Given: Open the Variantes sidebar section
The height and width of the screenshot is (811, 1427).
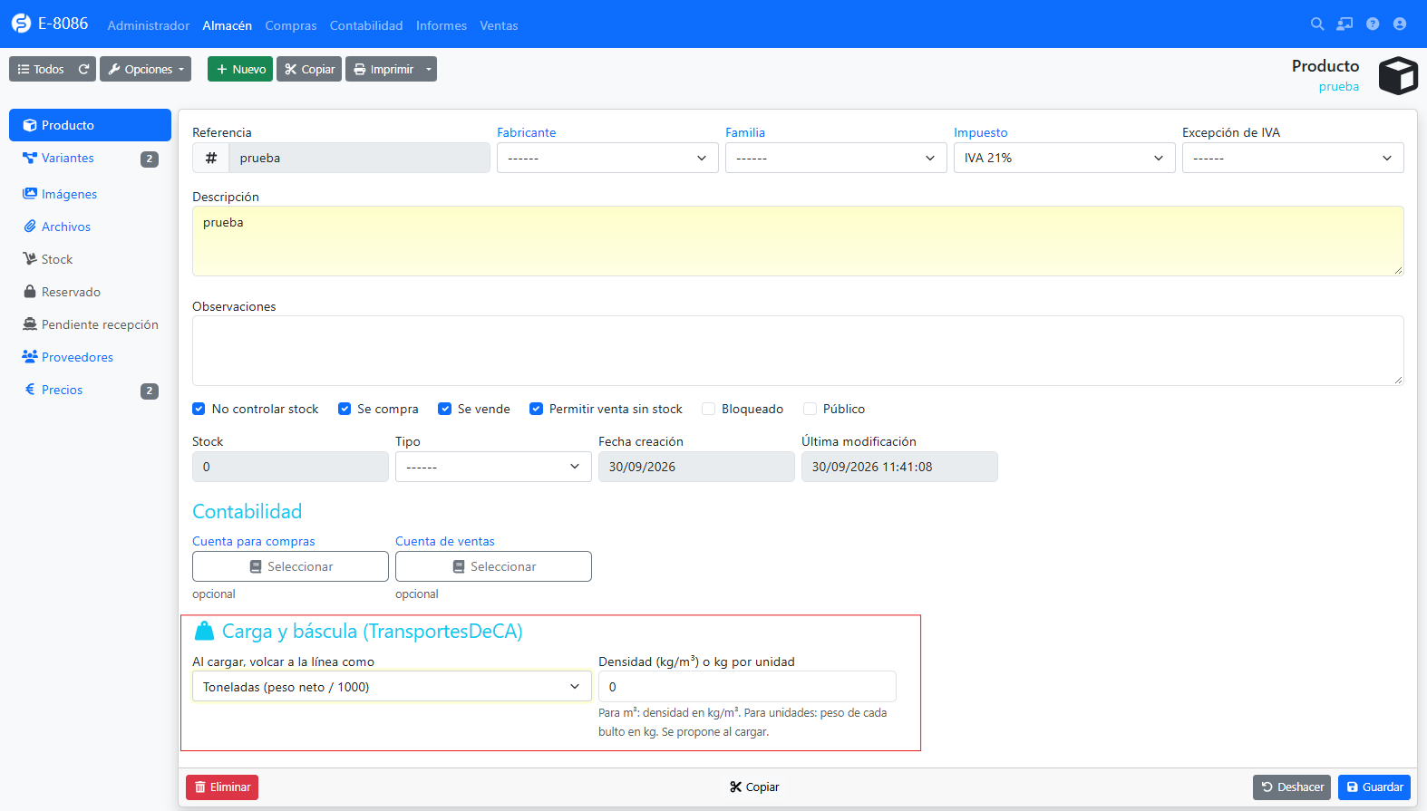Looking at the screenshot, I should pos(90,158).
